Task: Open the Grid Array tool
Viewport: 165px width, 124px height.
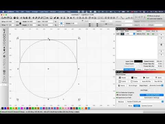Action: pyautogui.click(x=4, y=71)
